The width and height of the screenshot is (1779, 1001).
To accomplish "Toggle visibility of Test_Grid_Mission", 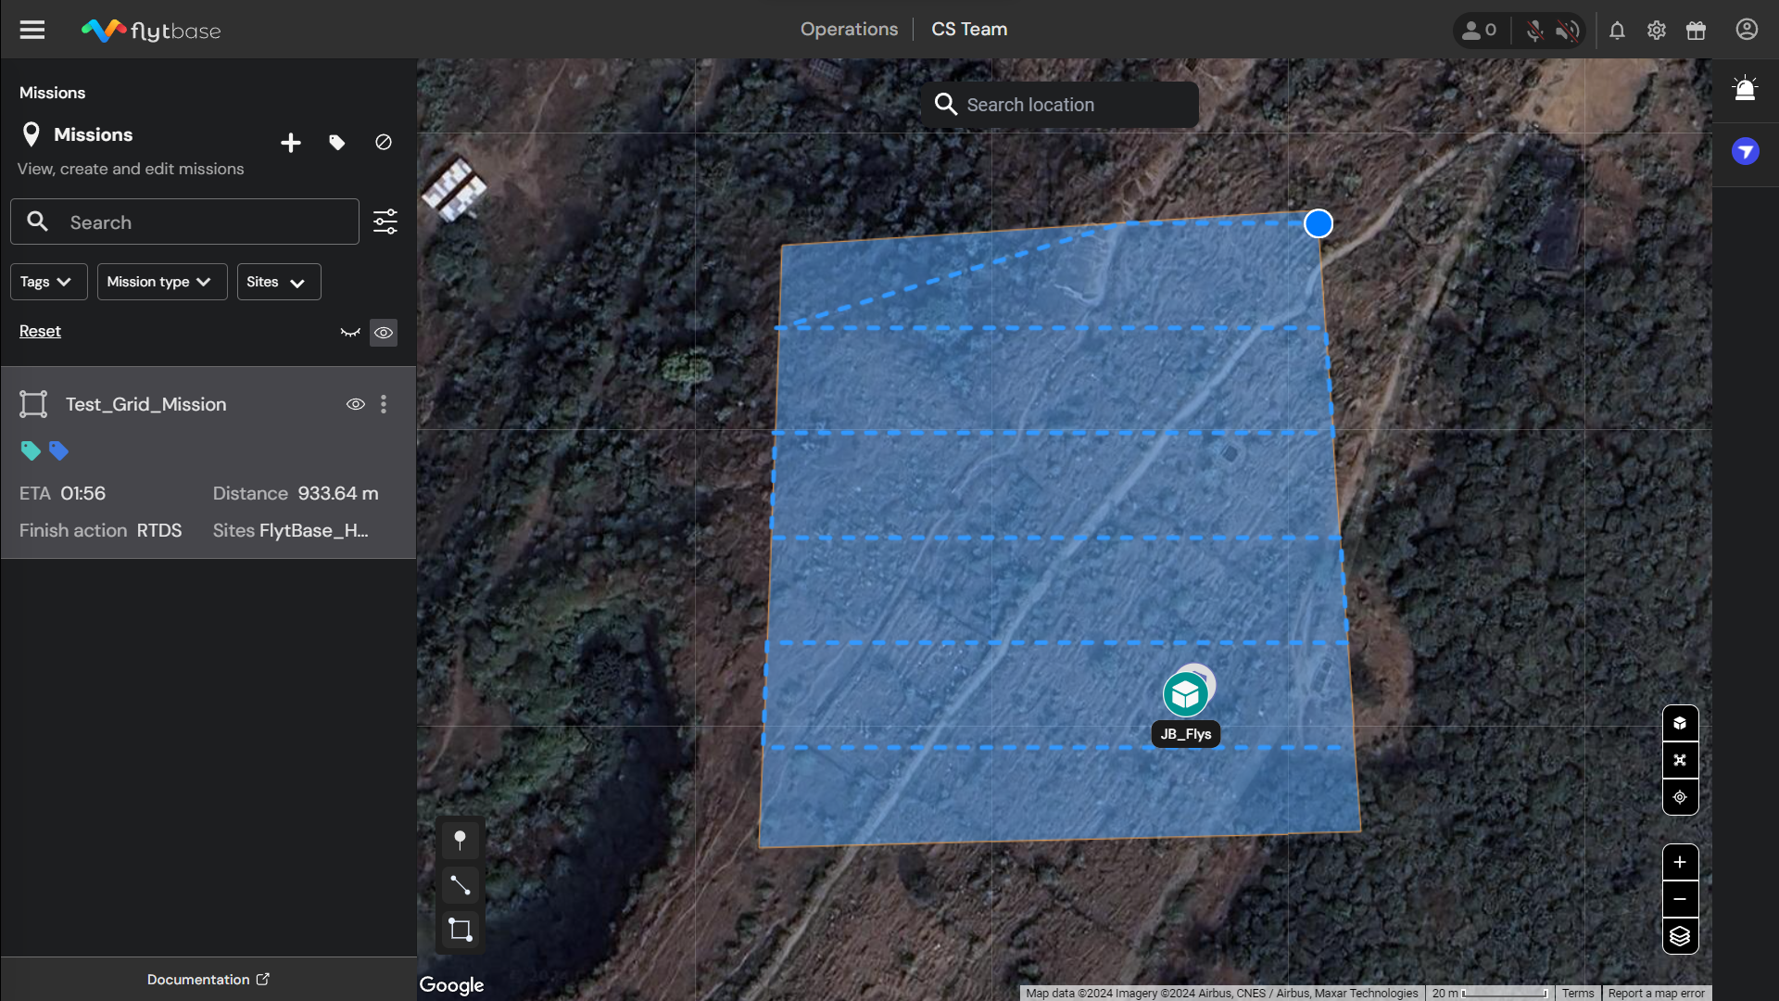I will click(x=355, y=404).
